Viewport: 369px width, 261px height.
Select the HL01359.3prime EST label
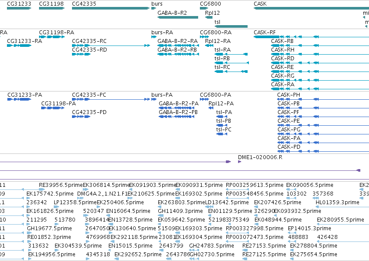coord(337,202)
